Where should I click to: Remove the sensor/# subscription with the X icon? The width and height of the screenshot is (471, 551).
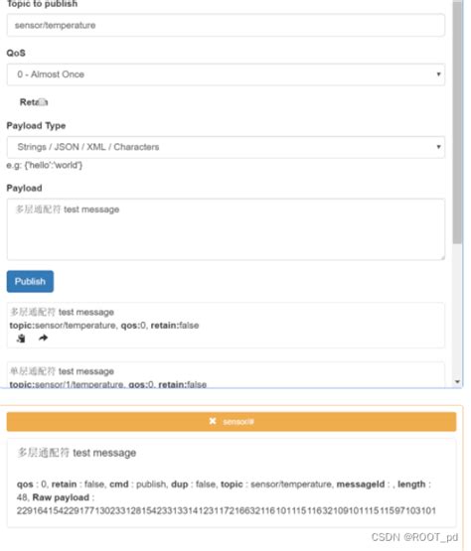click(213, 421)
